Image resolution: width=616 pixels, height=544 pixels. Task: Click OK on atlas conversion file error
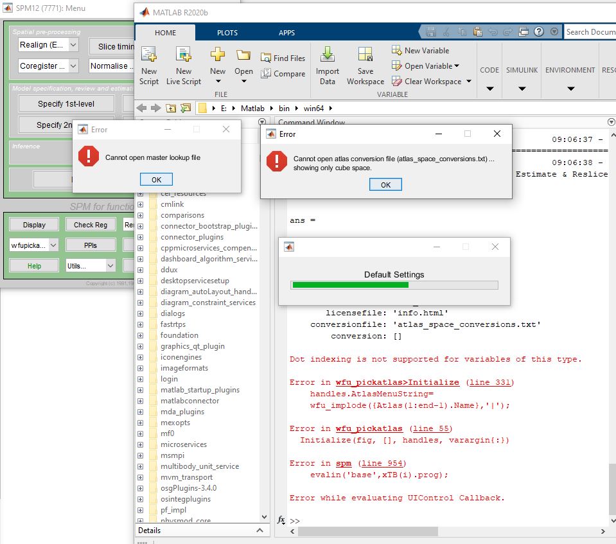point(385,184)
